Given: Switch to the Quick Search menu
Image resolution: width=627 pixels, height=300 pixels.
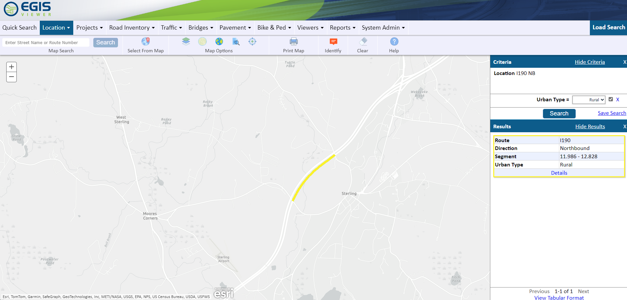Looking at the screenshot, I should (19, 28).
